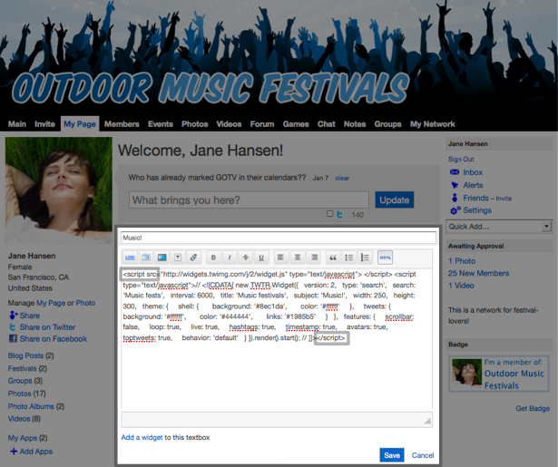This screenshot has height=467, width=558.
Task: Open the Friends Invite link
Action: (x=504, y=199)
